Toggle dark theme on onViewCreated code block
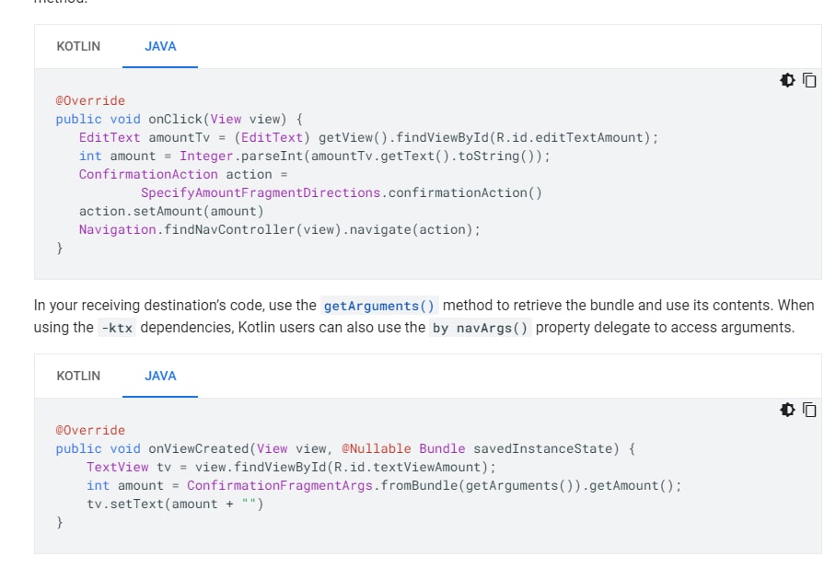 click(x=787, y=410)
